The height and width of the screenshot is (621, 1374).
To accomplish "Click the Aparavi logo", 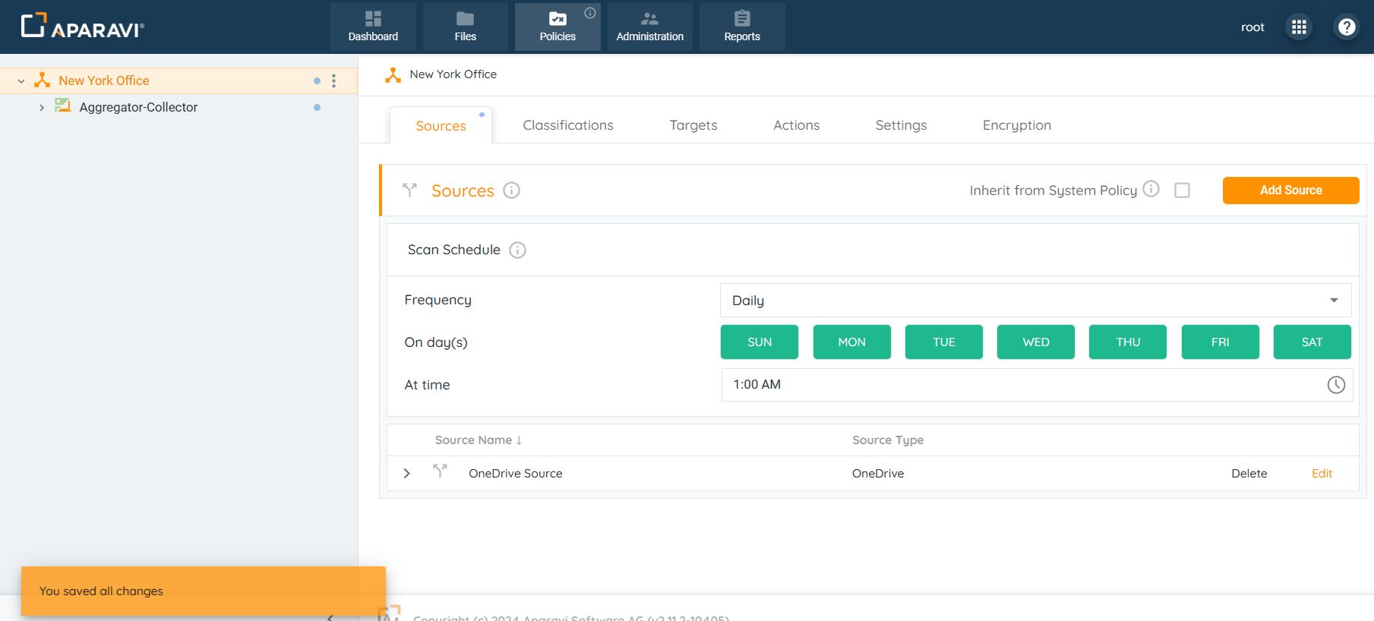I will tap(82, 27).
